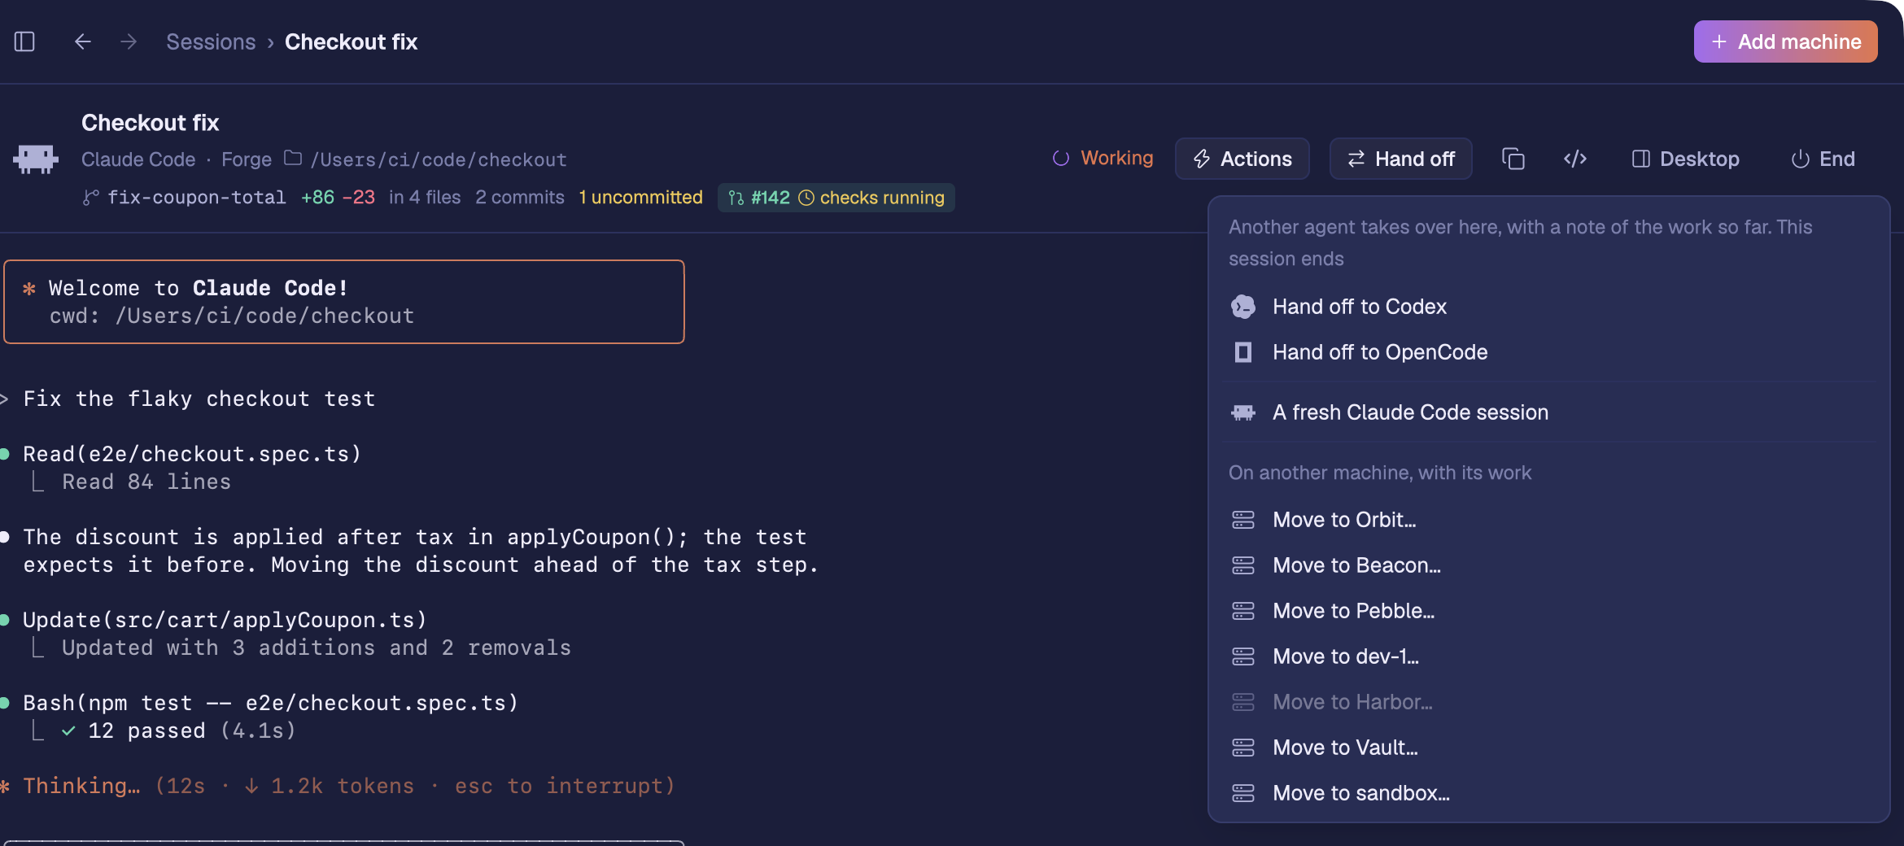Click the Claude Code agent avatar icon
The height and width of the screenshot is (846, 1904).
[36, 158]
